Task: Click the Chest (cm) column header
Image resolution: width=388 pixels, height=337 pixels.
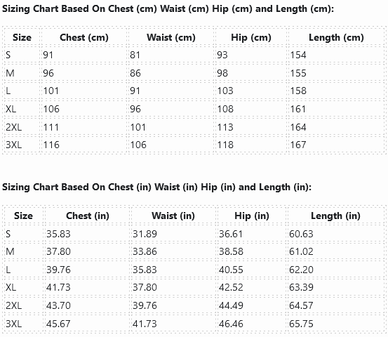Action: click(x=84, y=38)
